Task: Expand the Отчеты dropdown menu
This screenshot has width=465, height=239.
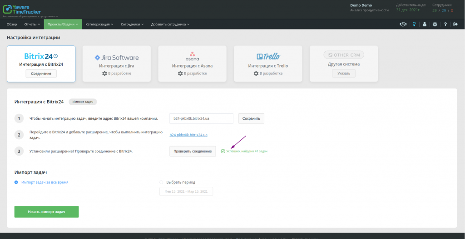Action: click(32, 24)
